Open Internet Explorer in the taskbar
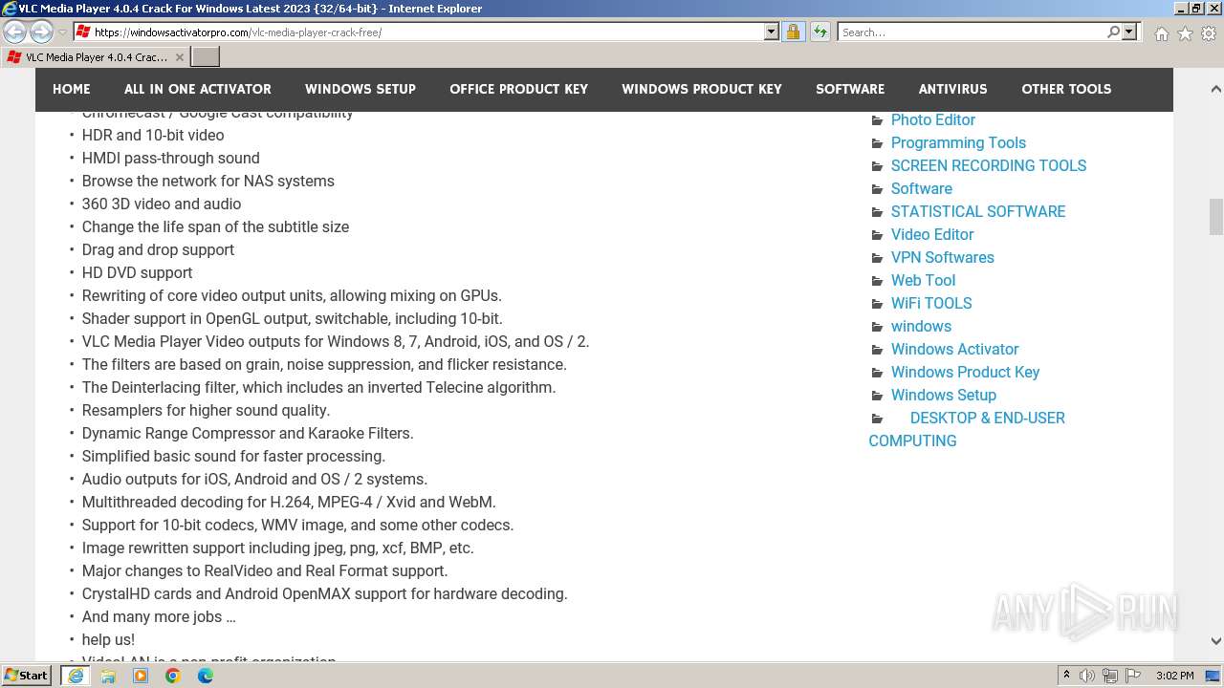Image resolution: width=1224 pixels, height=688 pixels. (76, 676)
